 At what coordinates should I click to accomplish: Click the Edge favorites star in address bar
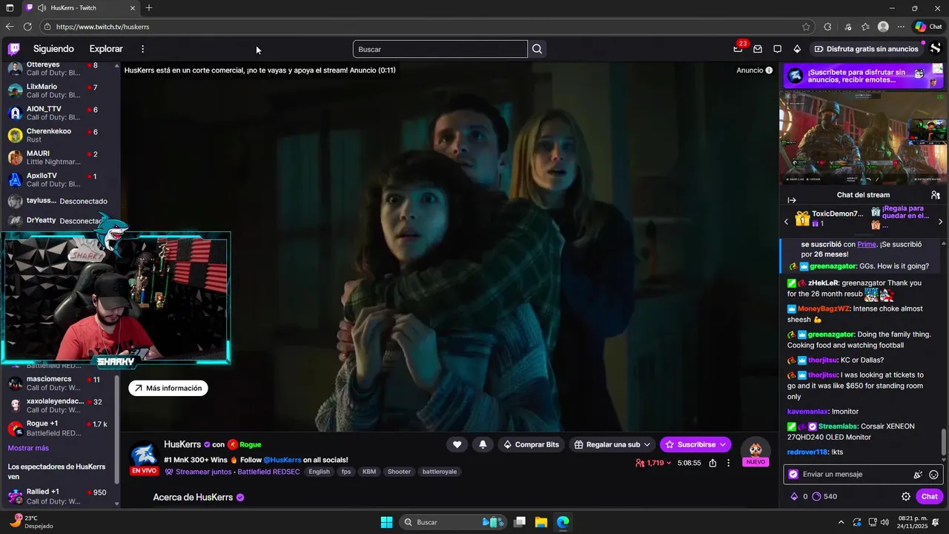coord(806,27)
